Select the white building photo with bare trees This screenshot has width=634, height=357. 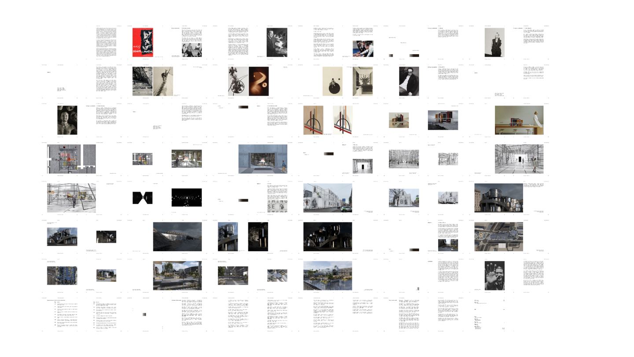click(404, 198)
